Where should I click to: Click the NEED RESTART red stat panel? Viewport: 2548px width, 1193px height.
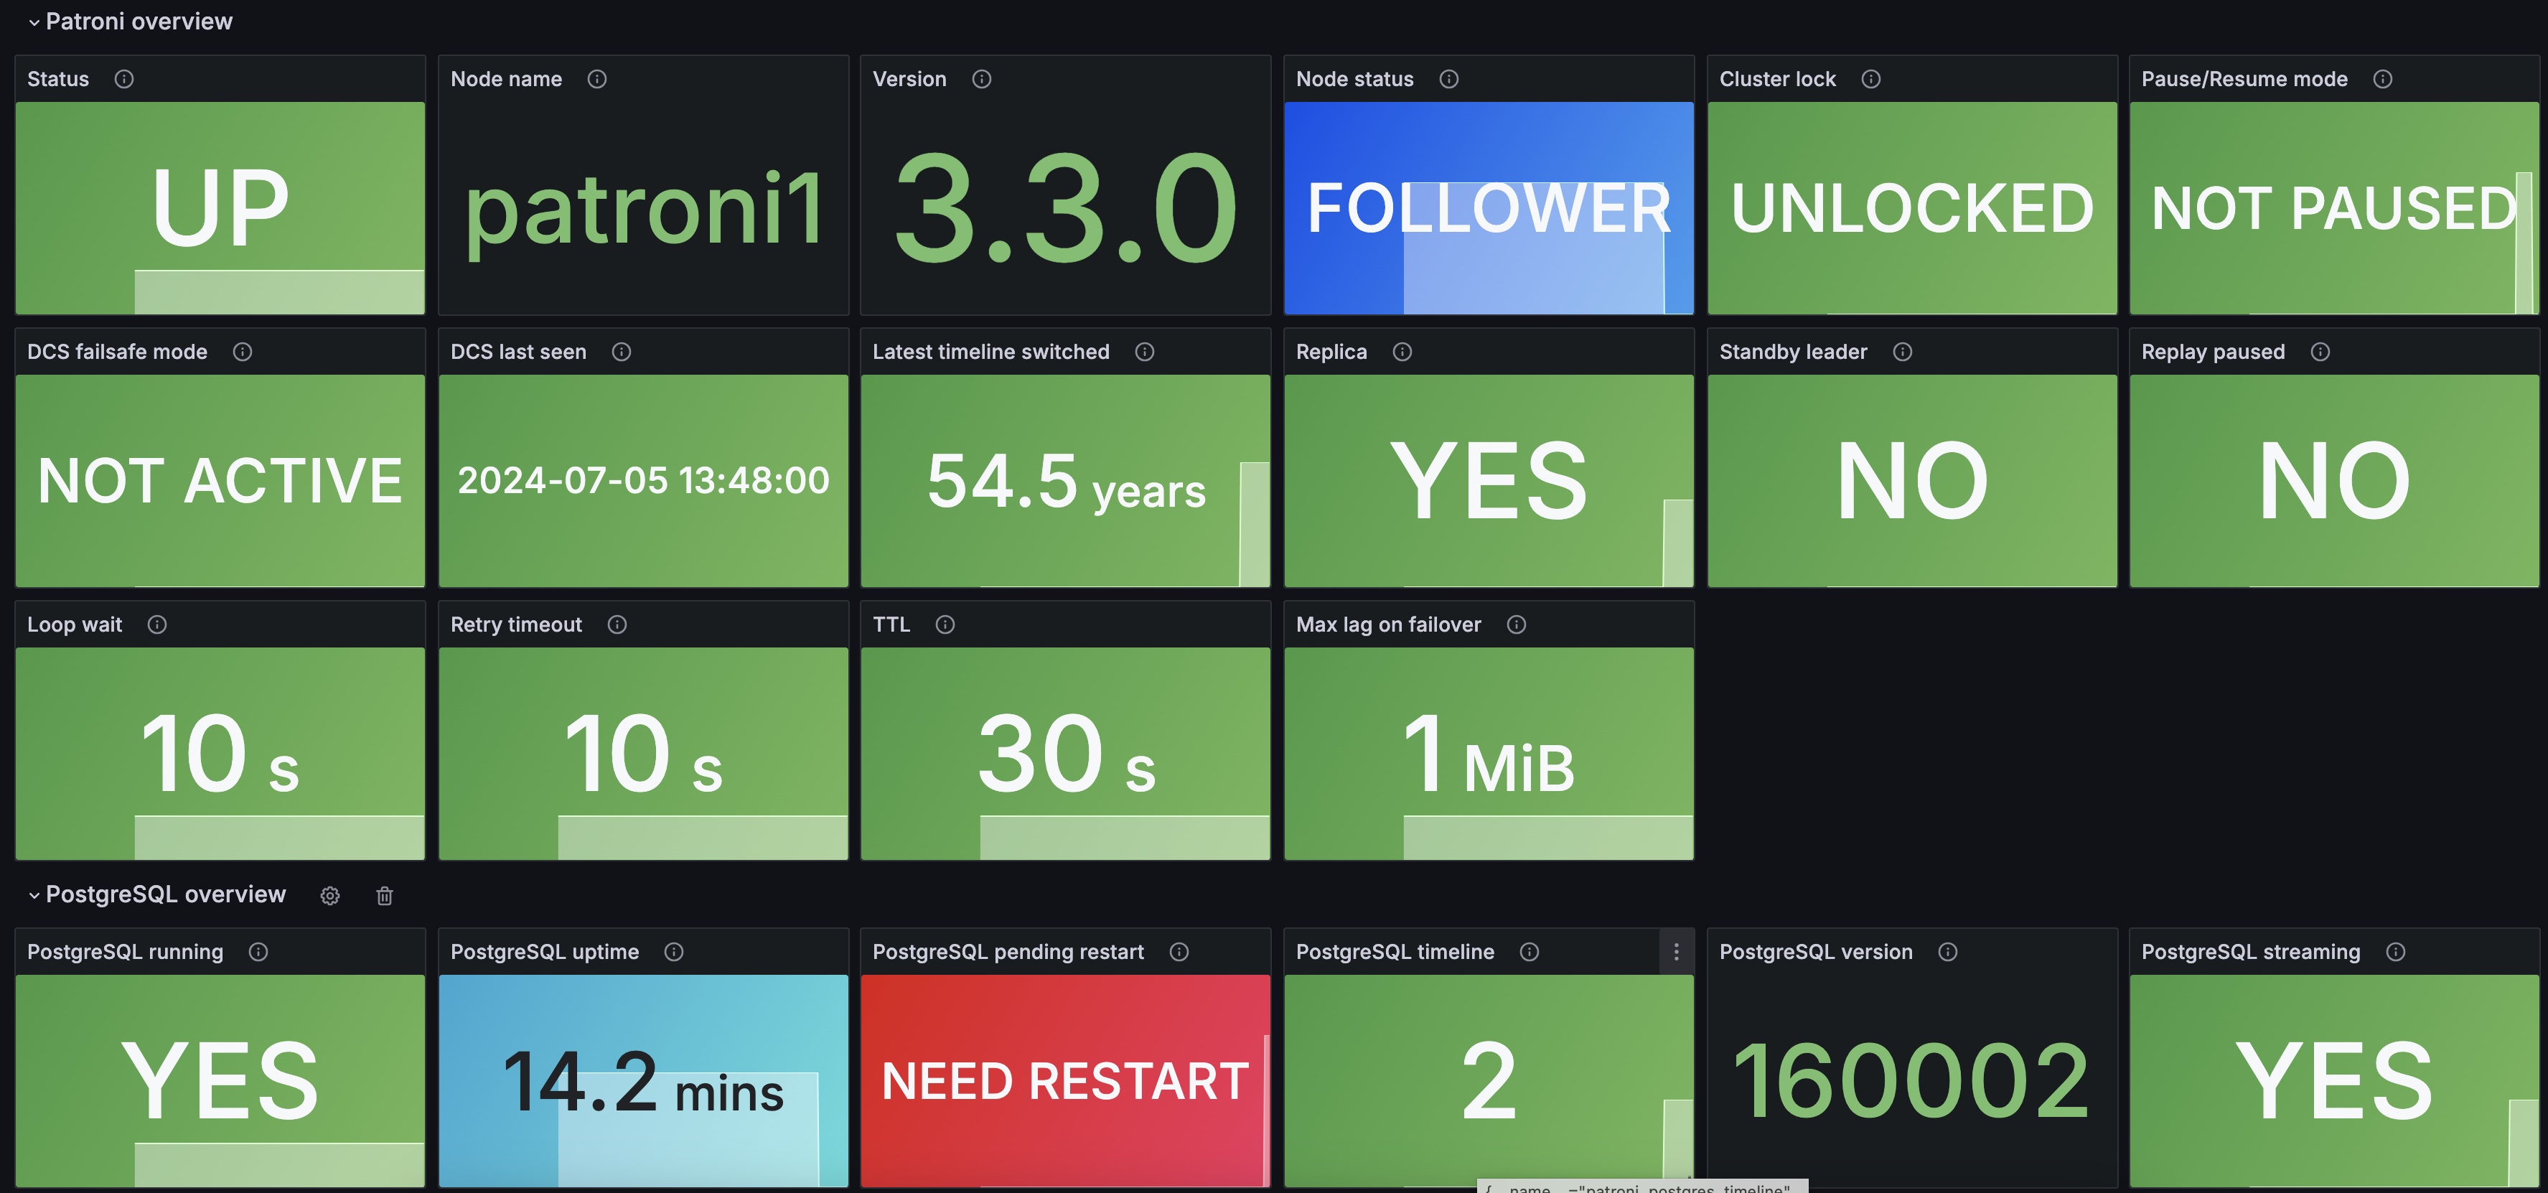click(x=1064, y=1080)
